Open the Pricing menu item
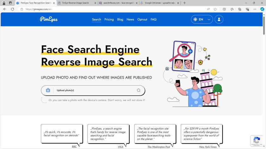 click(109, 19)
